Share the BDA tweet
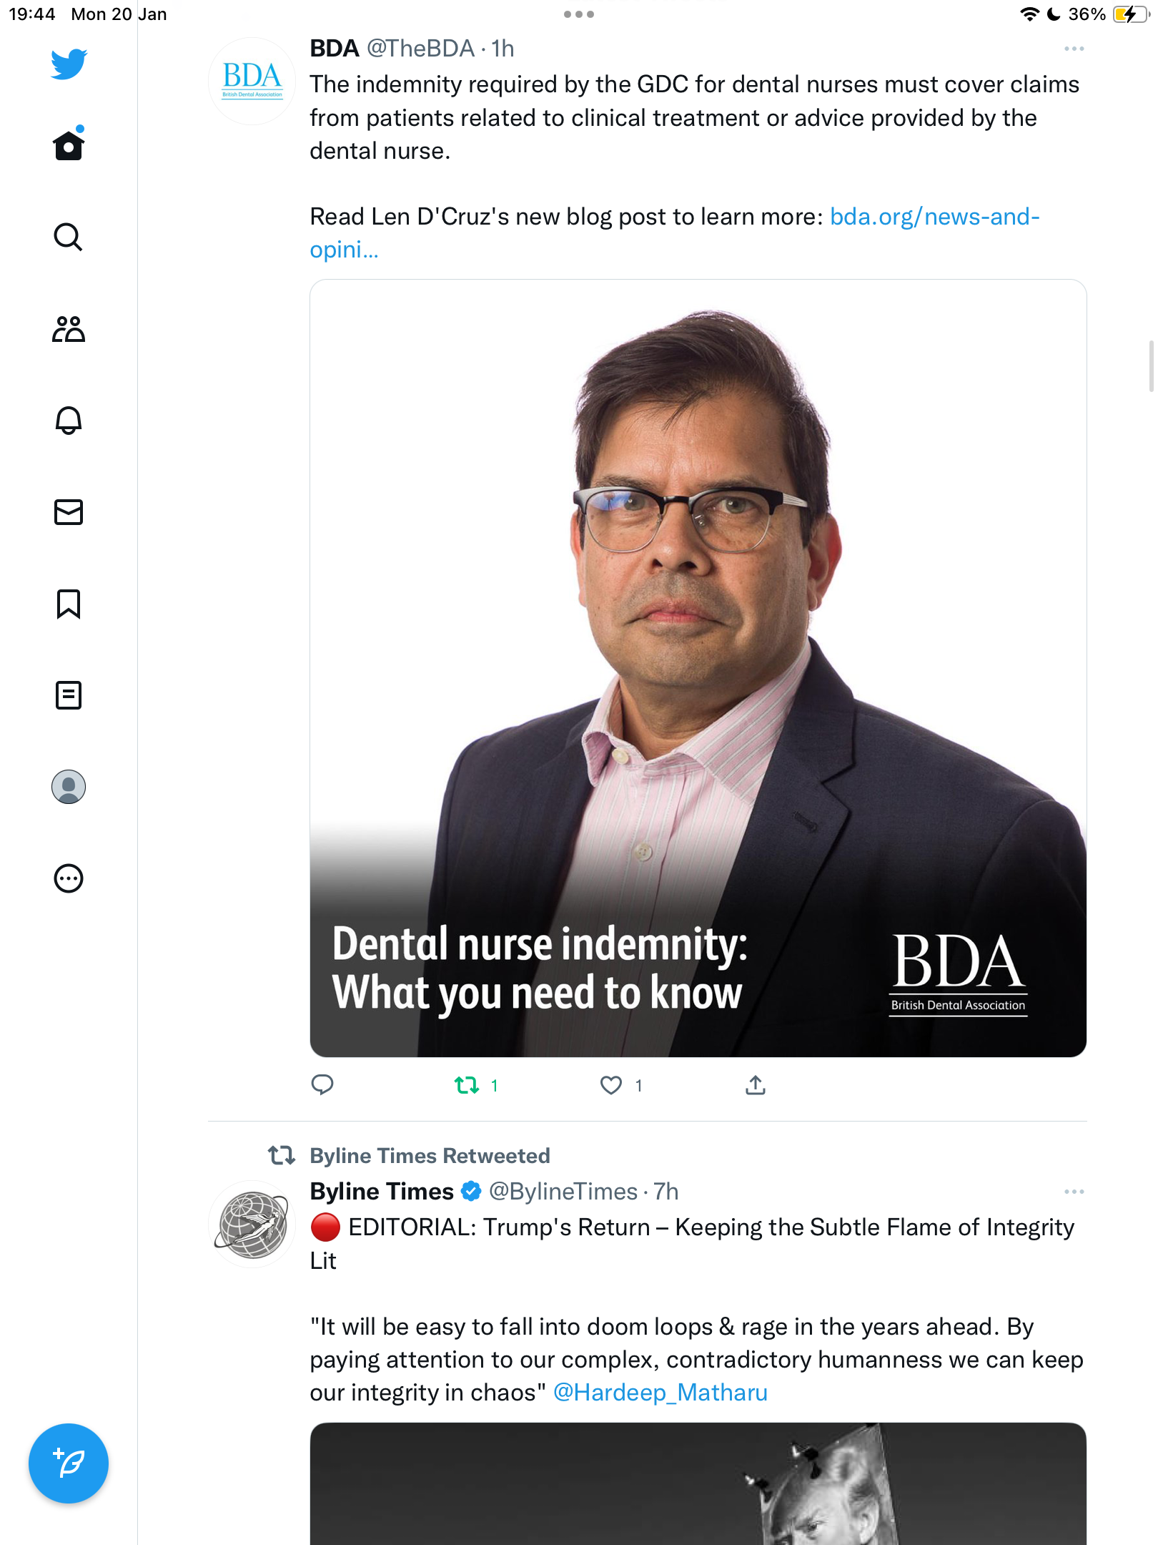 756,1085
